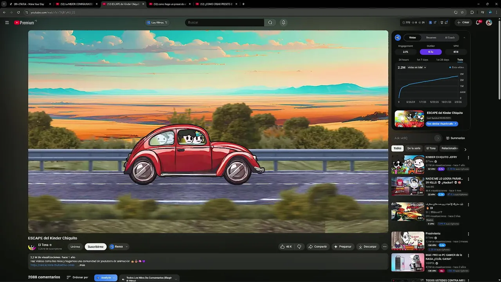Viewport: 501px width, 282px height.
Task: Click vidIQ trophy icon in header
Action: click(442, 22)
